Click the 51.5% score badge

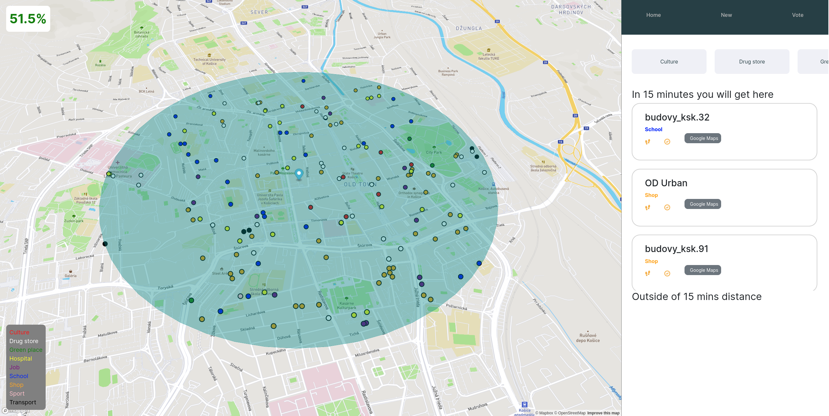[28, 19]
